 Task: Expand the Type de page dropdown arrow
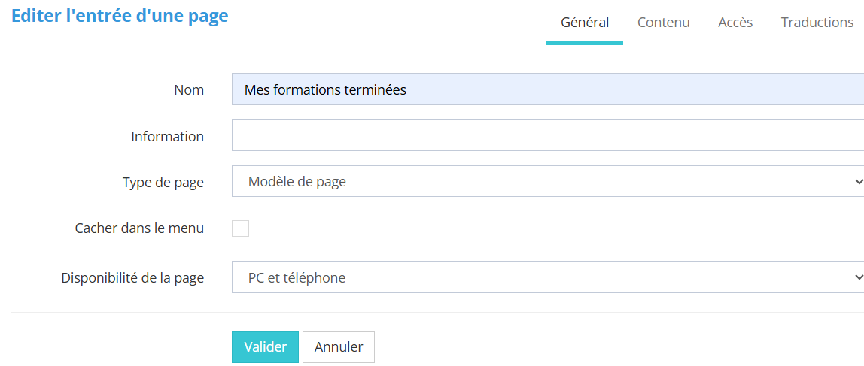pos(858,182)
